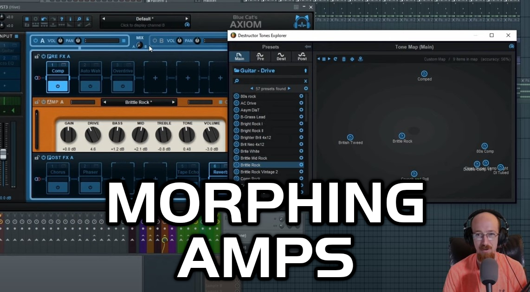Image resolution: width=530 pixels, height=292 pixels.
Task: Click to display channel B text
Action: coord(142,26)
